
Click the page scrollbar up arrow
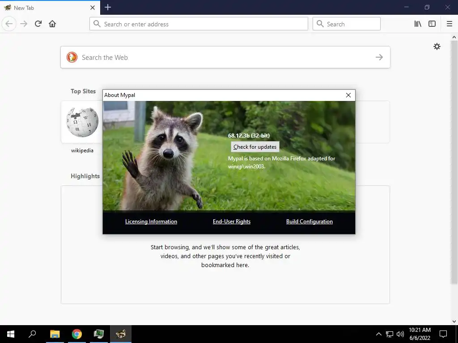tap(454, 37)
